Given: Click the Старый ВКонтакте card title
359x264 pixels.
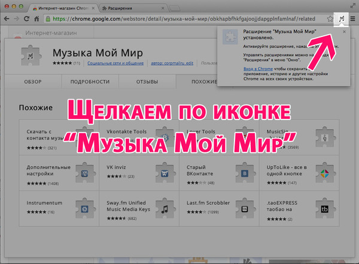Looking at the screenshot, I should pyautogui.click(x=200, y=170).
